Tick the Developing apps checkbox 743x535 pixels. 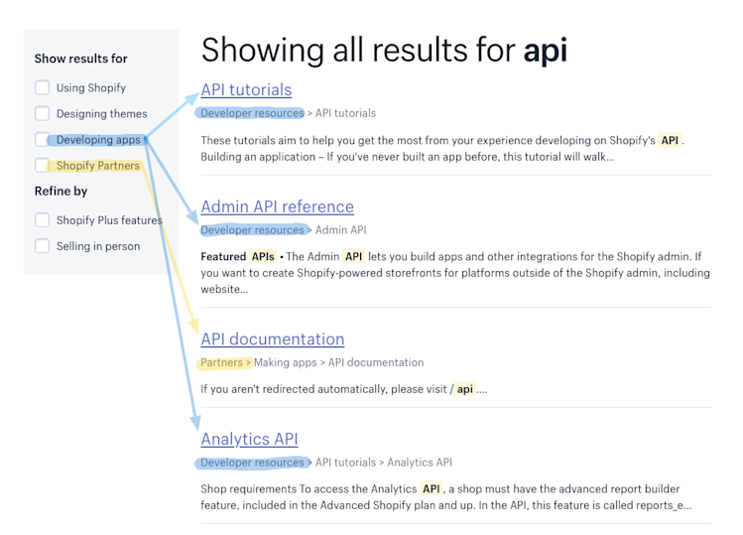point(43,139)
